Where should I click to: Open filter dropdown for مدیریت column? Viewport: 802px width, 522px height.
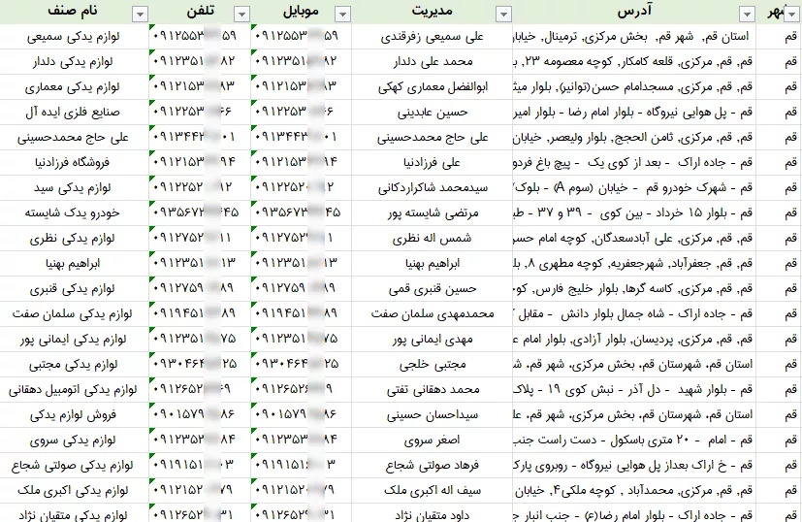tap(504, 15)
